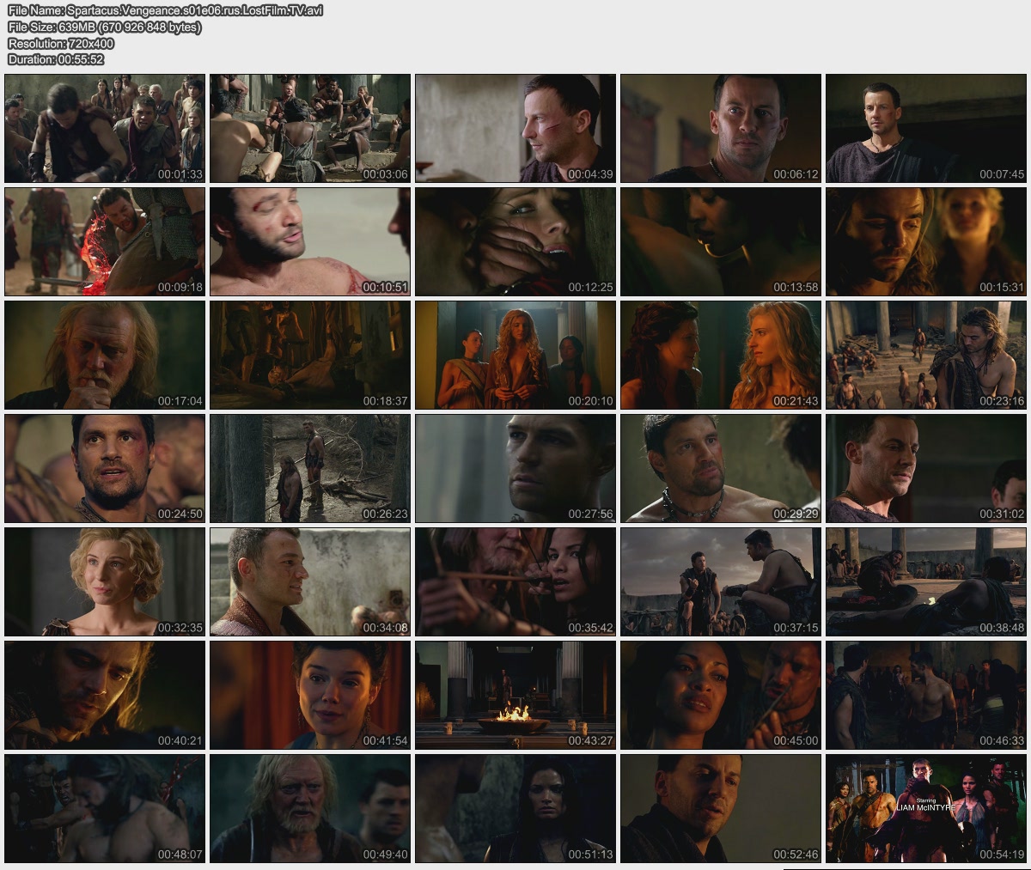Click the File Name text line
The height and width of the screenshot is (870, 1031).
(165, 11)
